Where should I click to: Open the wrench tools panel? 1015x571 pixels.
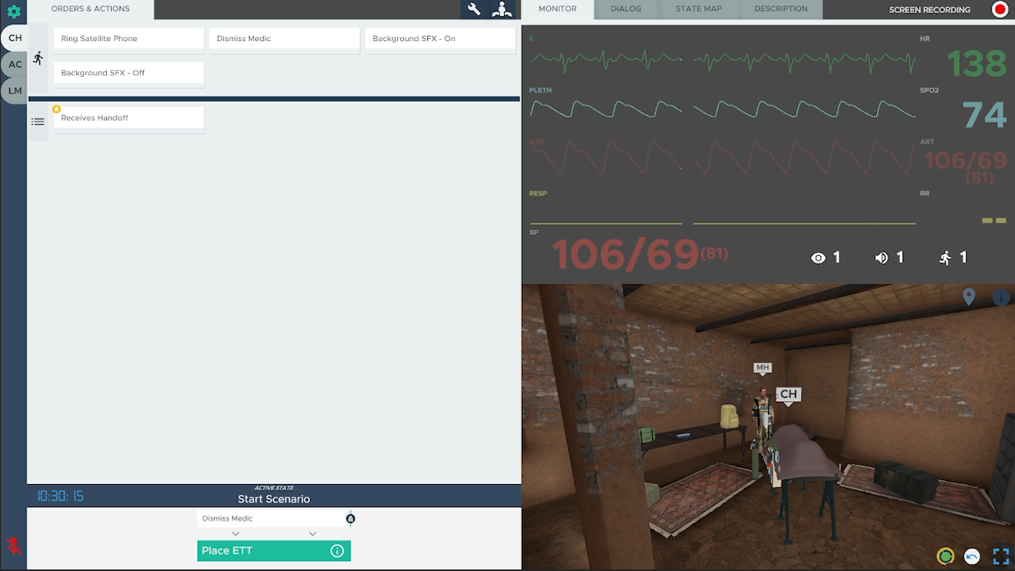[474, 9]
